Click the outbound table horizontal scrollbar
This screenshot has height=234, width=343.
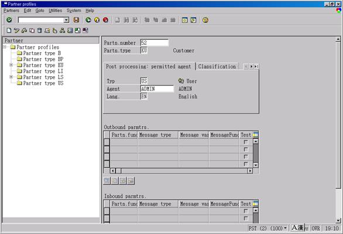click(181, 171)
